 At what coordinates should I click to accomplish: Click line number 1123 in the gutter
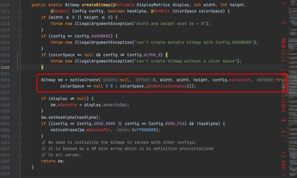(x=5, y=86)
